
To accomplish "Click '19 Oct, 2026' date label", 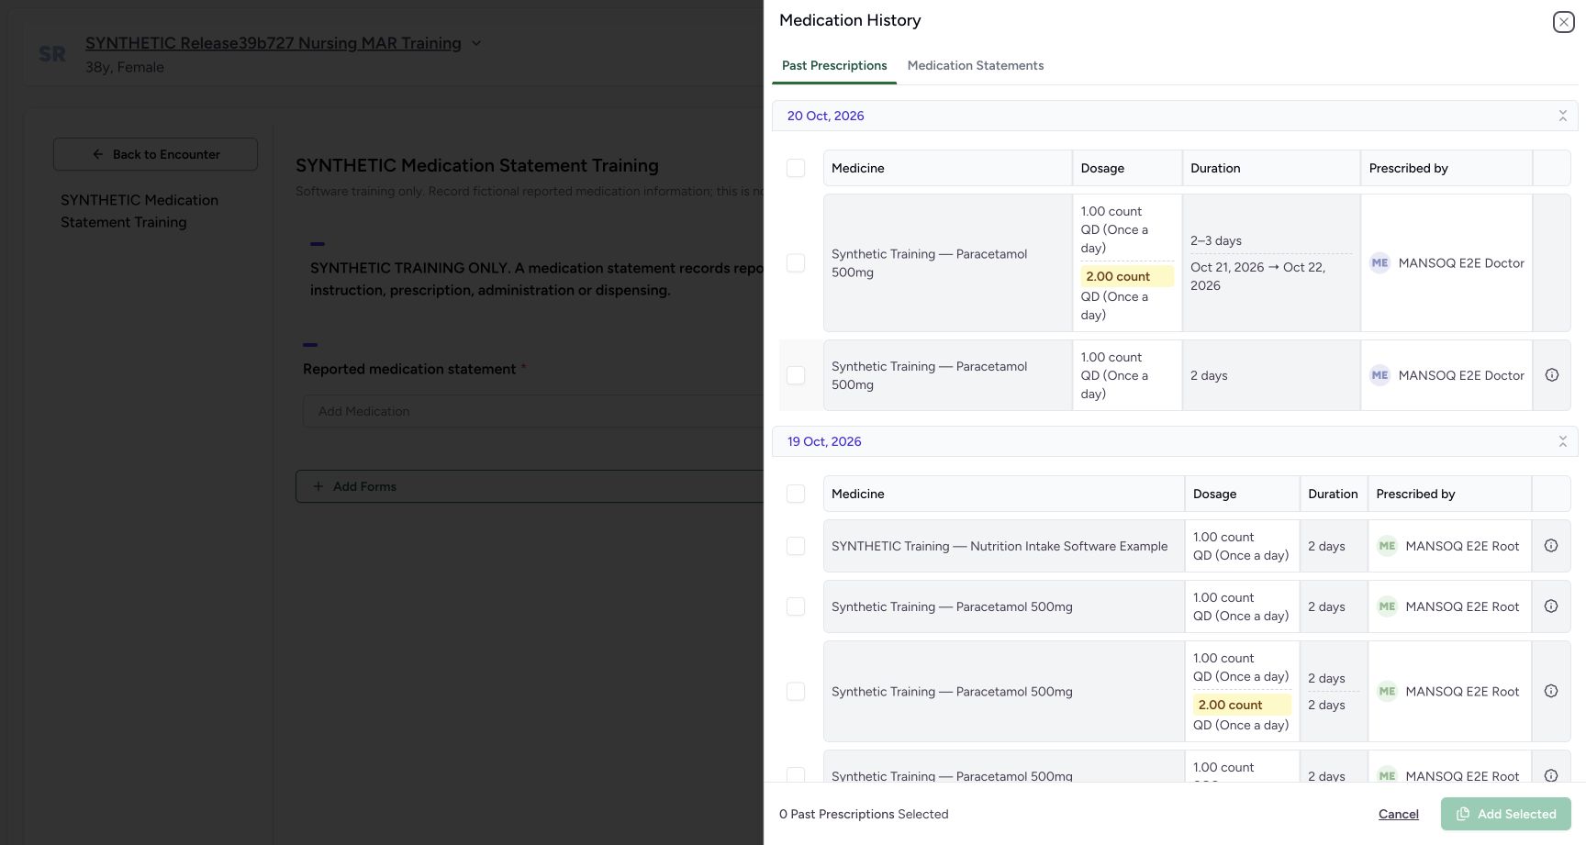I will [x=824, y=441].
